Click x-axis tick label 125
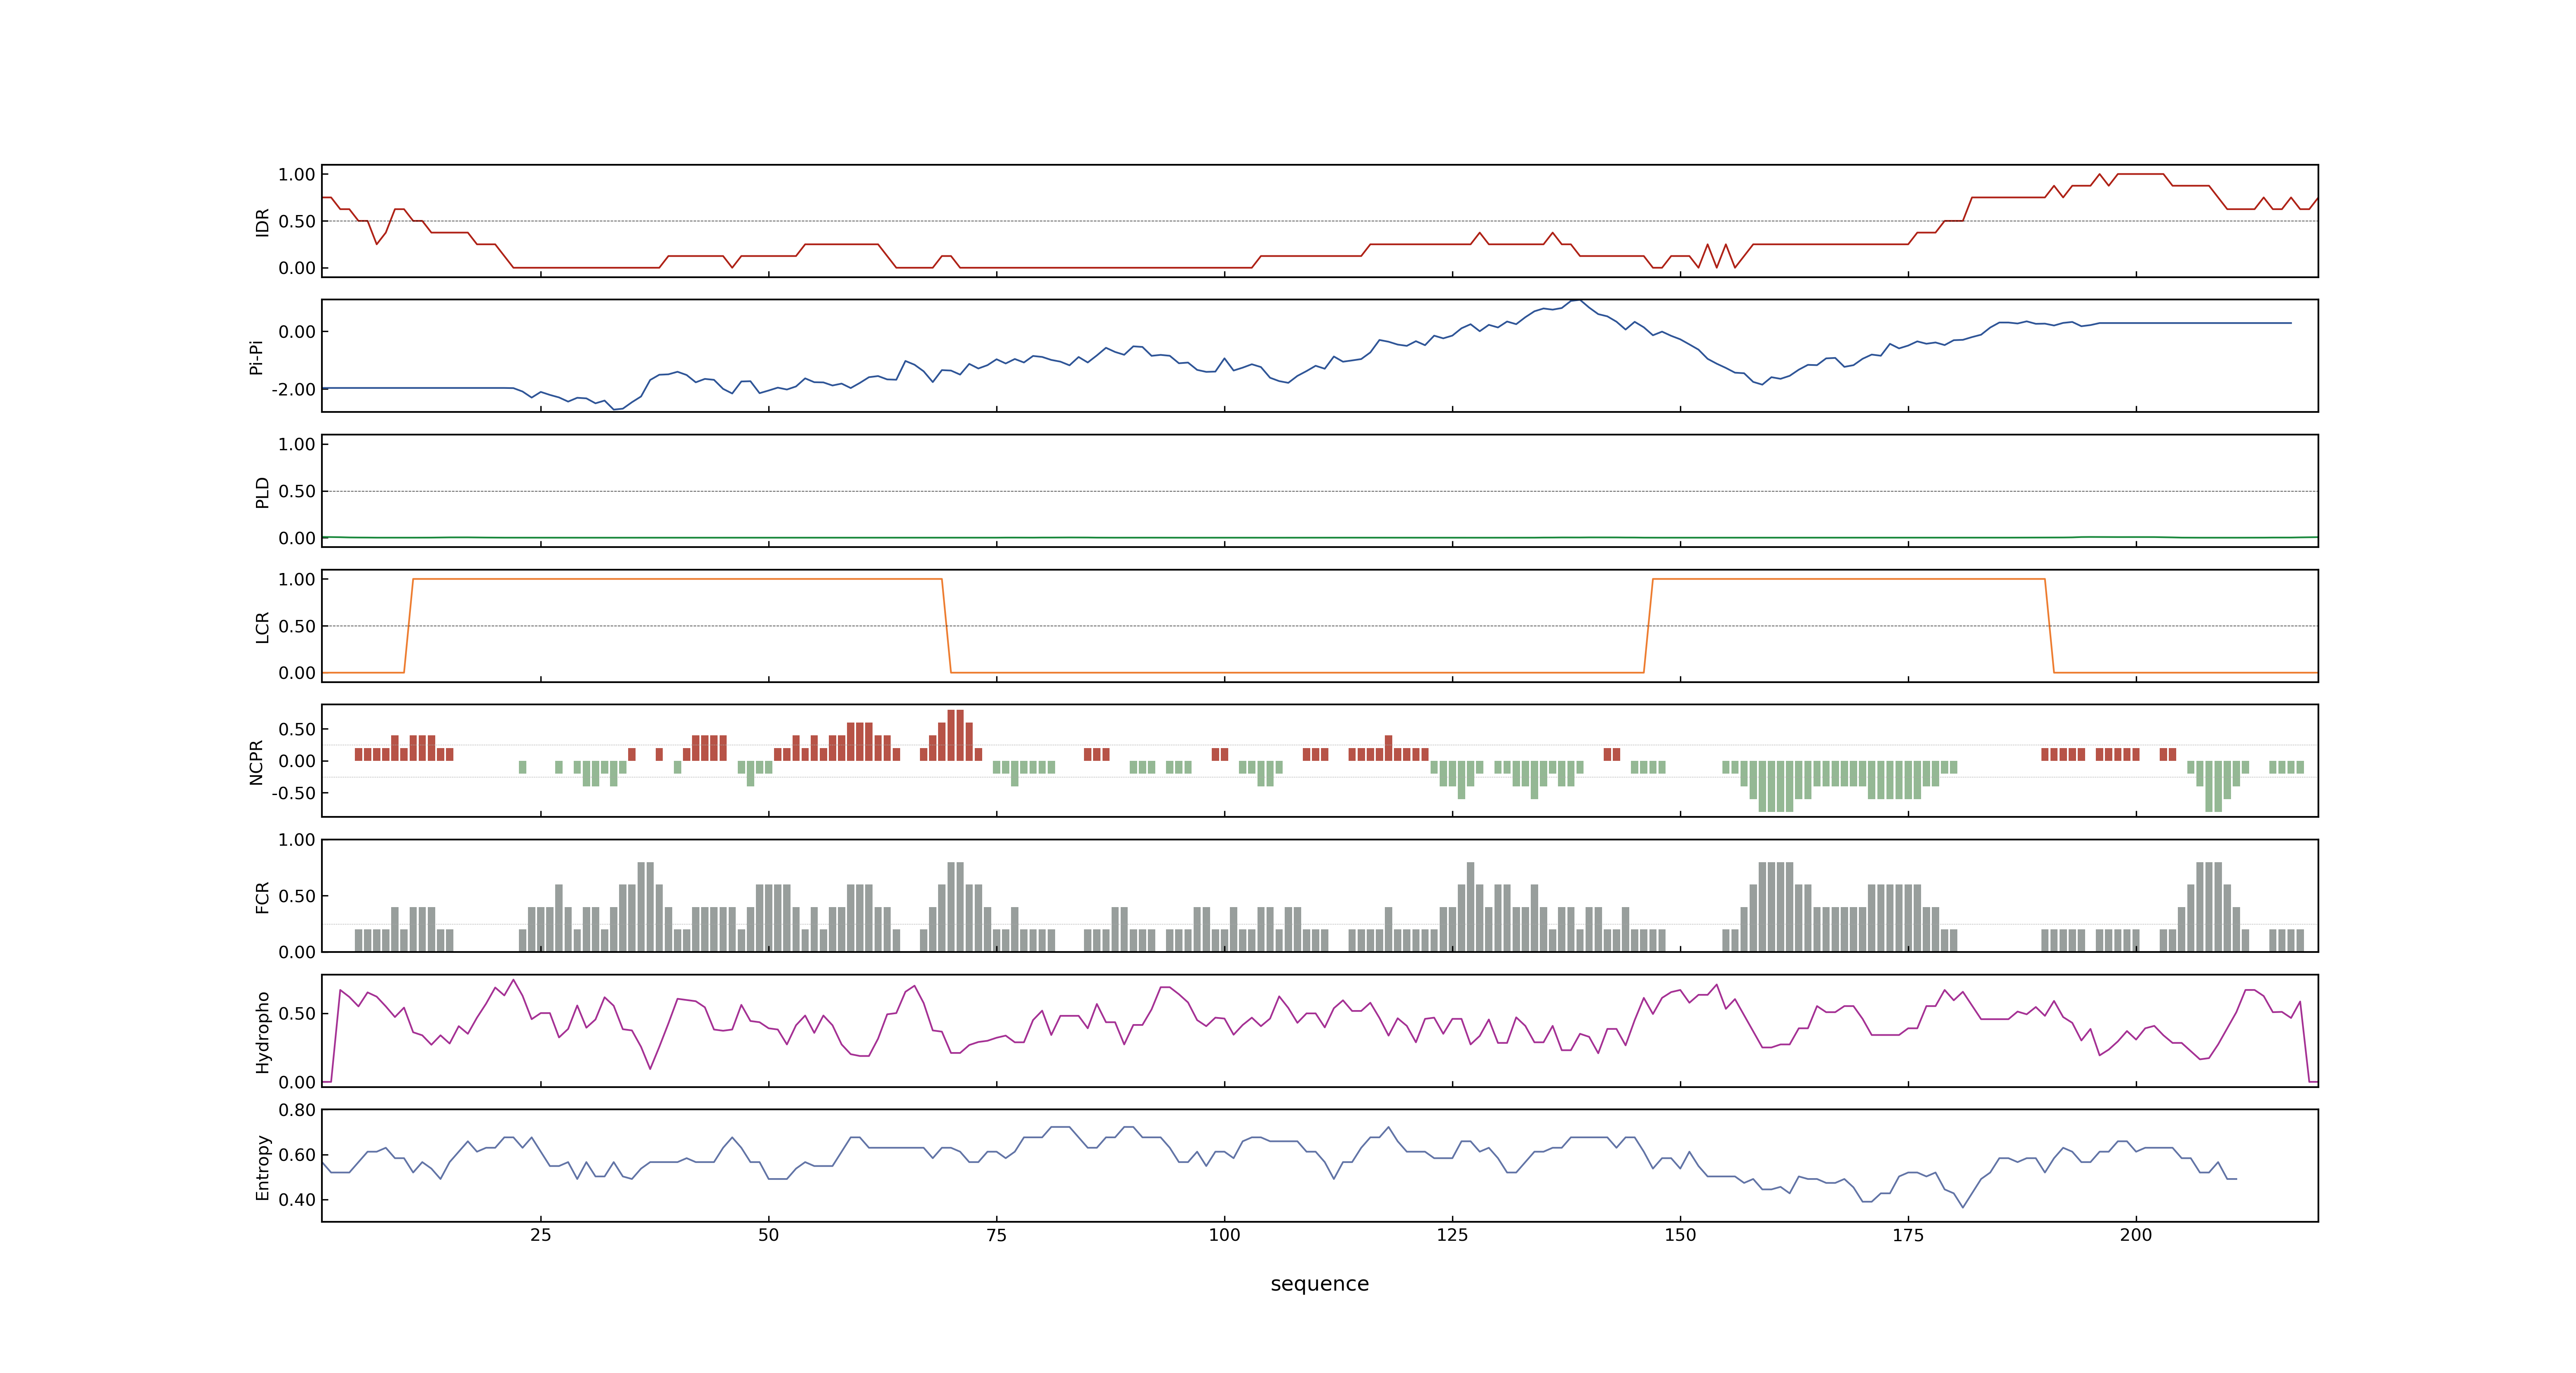The width and height of the screenshot is (2576, 1373). click(x=1452, y=1234)
